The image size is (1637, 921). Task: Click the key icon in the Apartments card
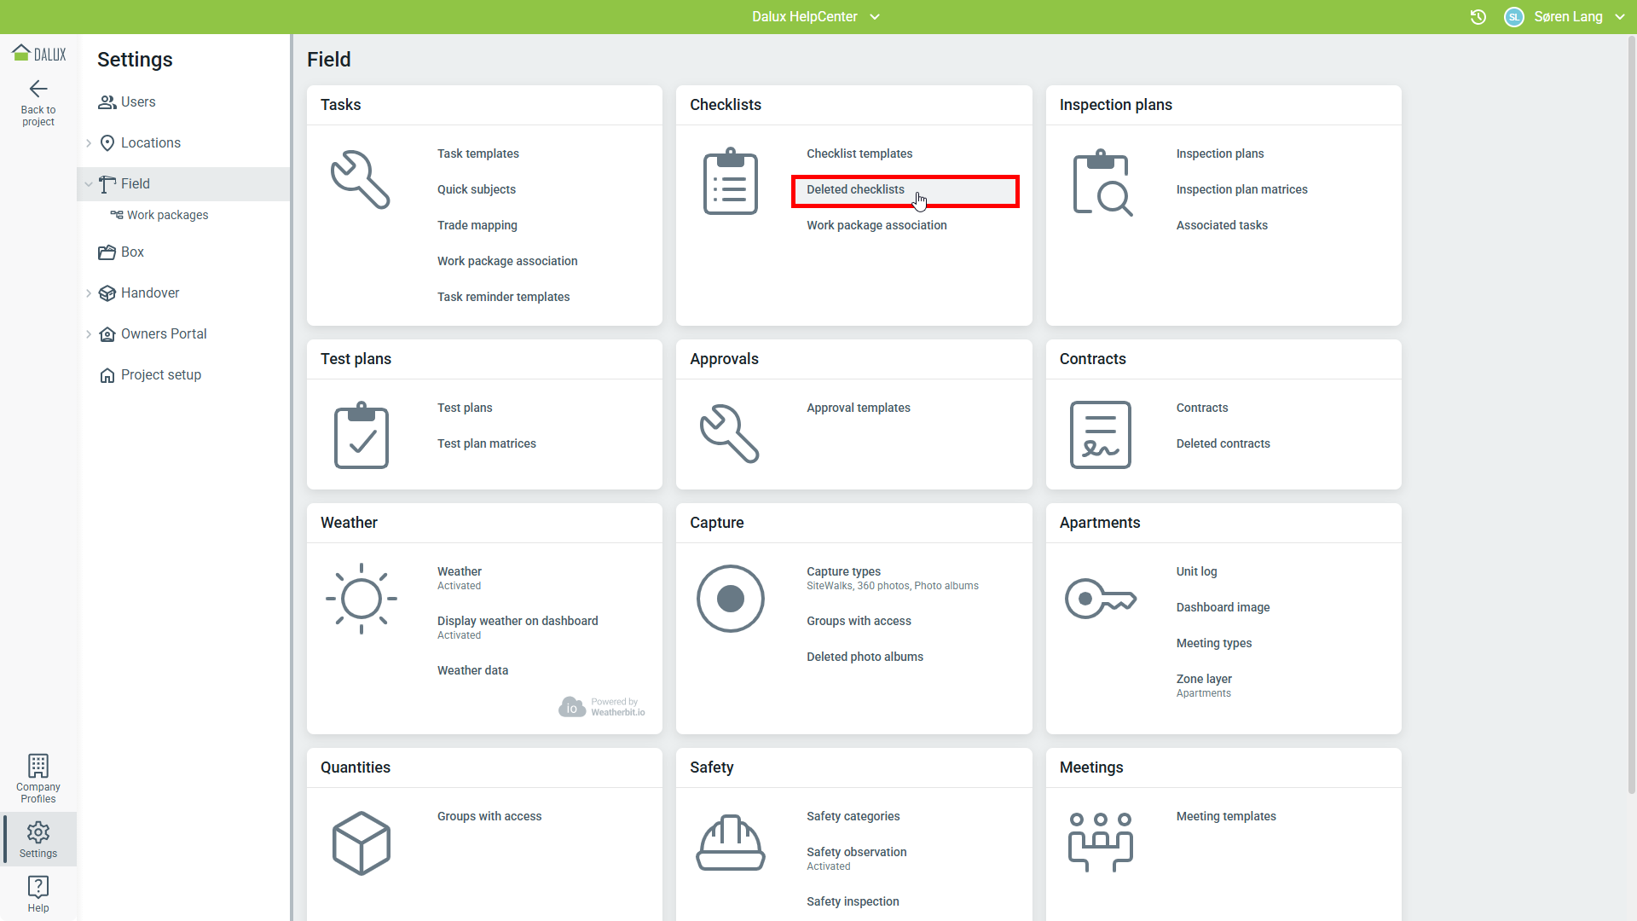tap(1100, 599)
